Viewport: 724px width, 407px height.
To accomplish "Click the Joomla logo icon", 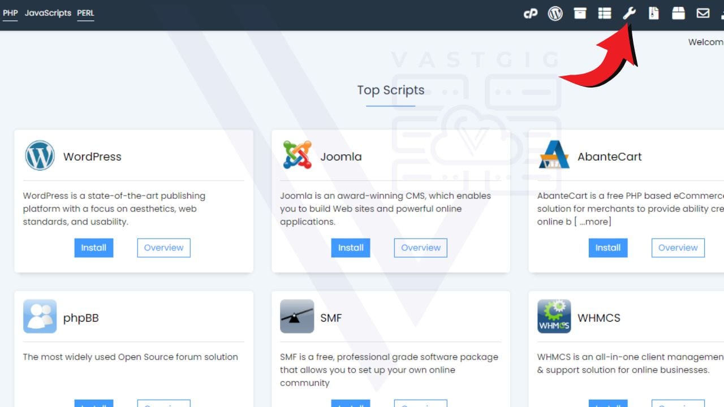I will click(x=296, y=154).
